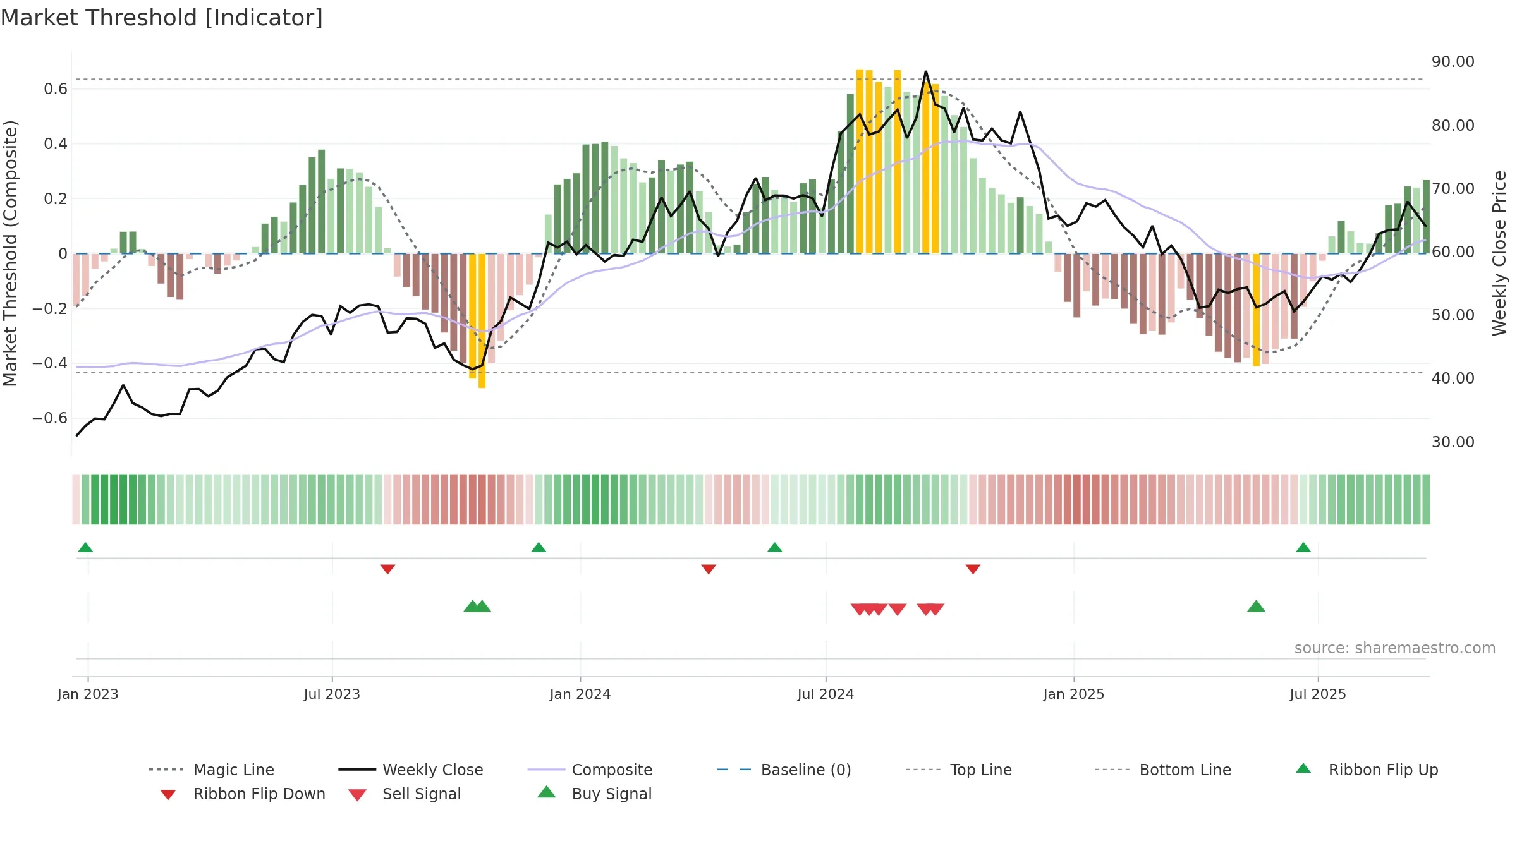
Task: Select the Ribbon Flip Up marker at January 2023
Action: click(85, 547)
